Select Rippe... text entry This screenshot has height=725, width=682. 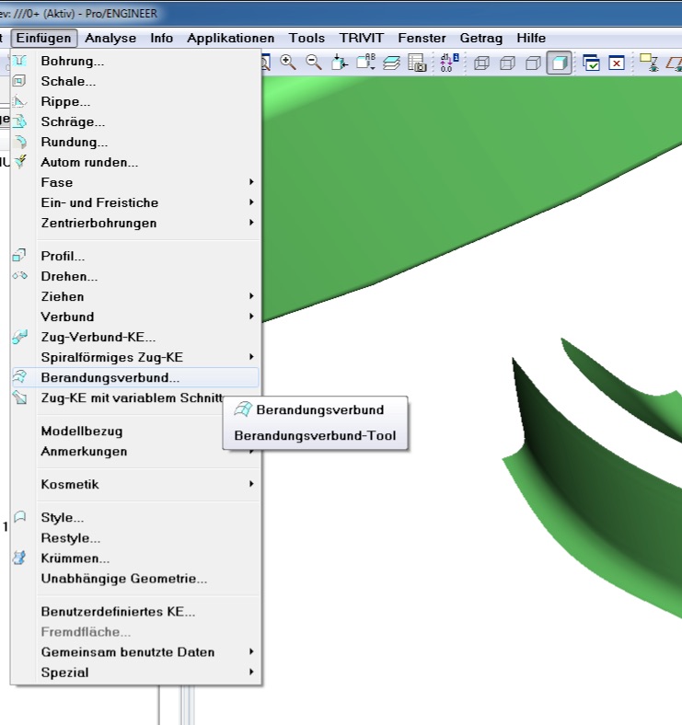point(65,102)
